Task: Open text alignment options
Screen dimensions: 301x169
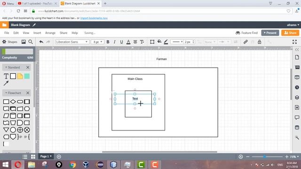Action: [135, 42]
